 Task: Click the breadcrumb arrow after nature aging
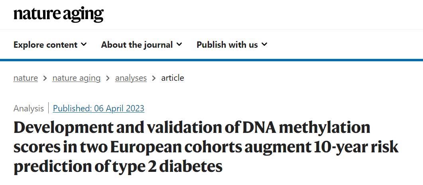coord(108,78)
